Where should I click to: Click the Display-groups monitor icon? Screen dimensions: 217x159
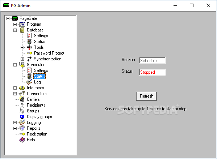[22, 117]
